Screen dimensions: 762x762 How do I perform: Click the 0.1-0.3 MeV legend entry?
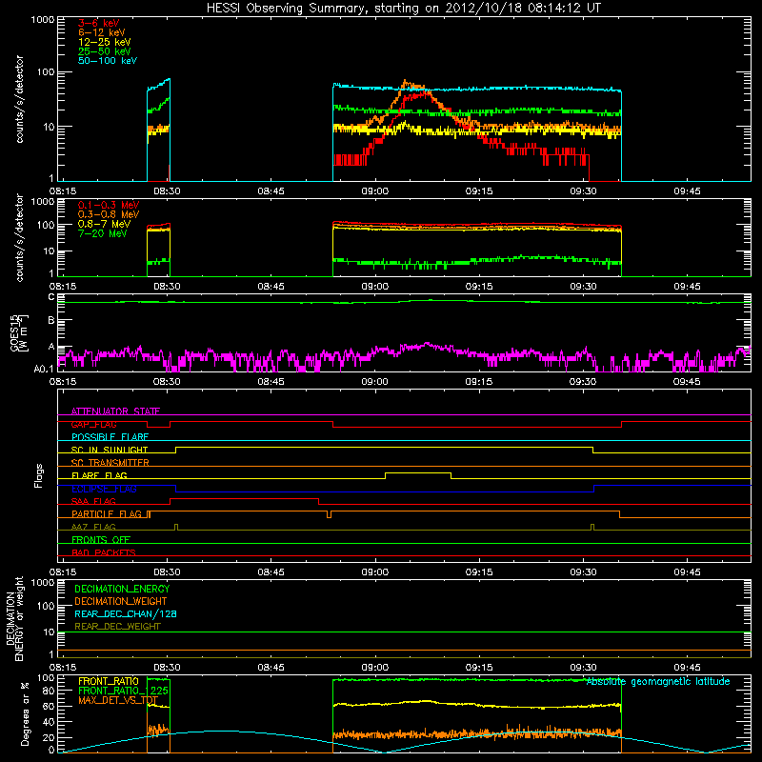point(109,205)
